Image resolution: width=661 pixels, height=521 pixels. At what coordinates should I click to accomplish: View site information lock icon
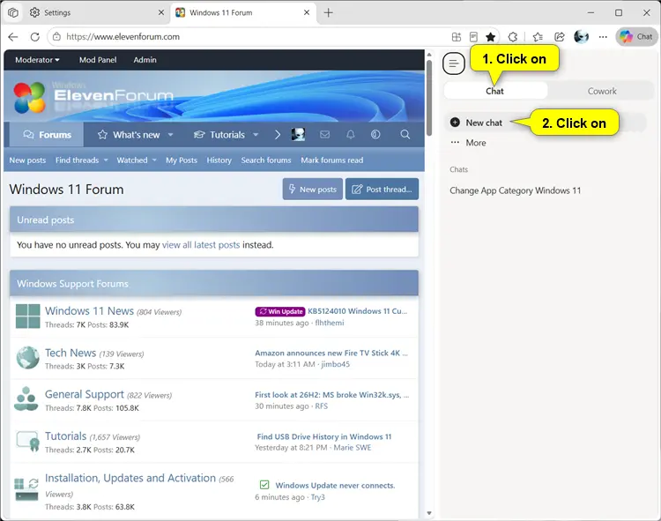pos(56,37)
